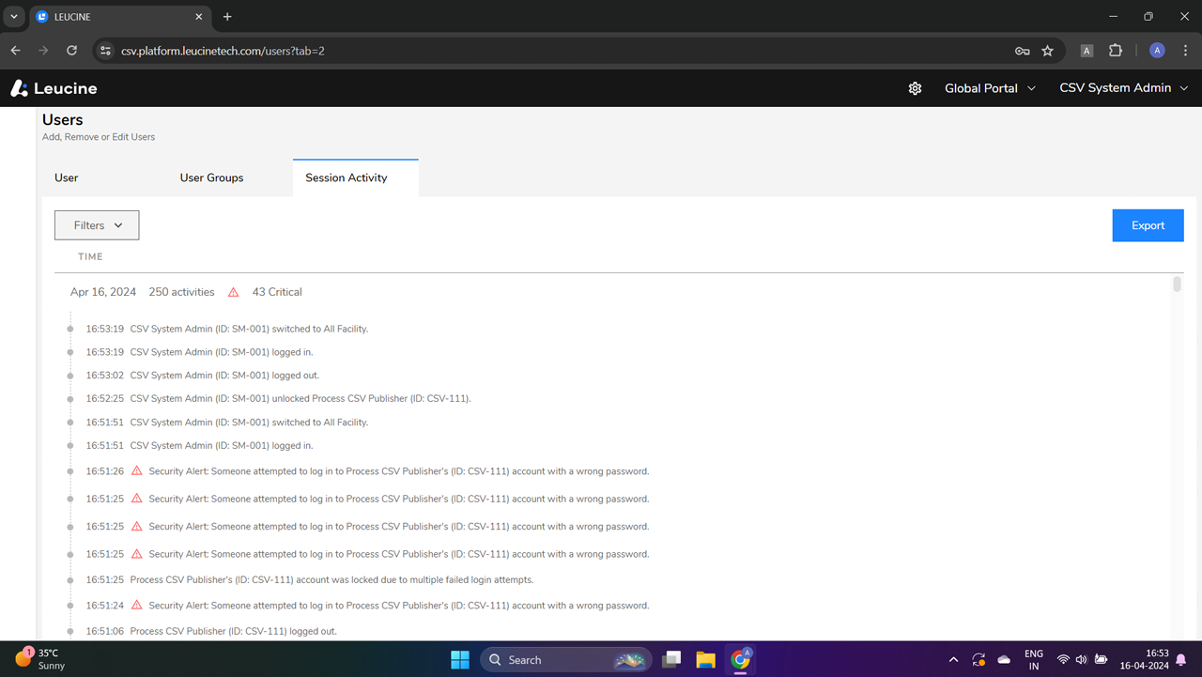The height and width of the screenshot is (677, 1202).
Task: Open the weather widget showing 35°C
Action: coord(40,659)
